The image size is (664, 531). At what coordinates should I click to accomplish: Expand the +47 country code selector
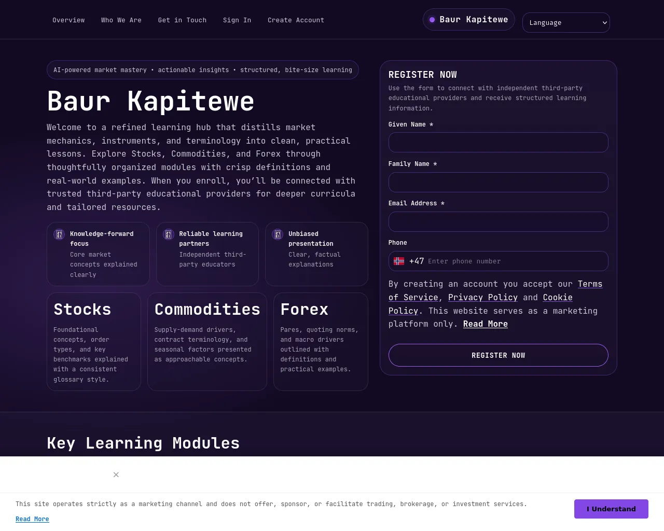coord(409,261)
